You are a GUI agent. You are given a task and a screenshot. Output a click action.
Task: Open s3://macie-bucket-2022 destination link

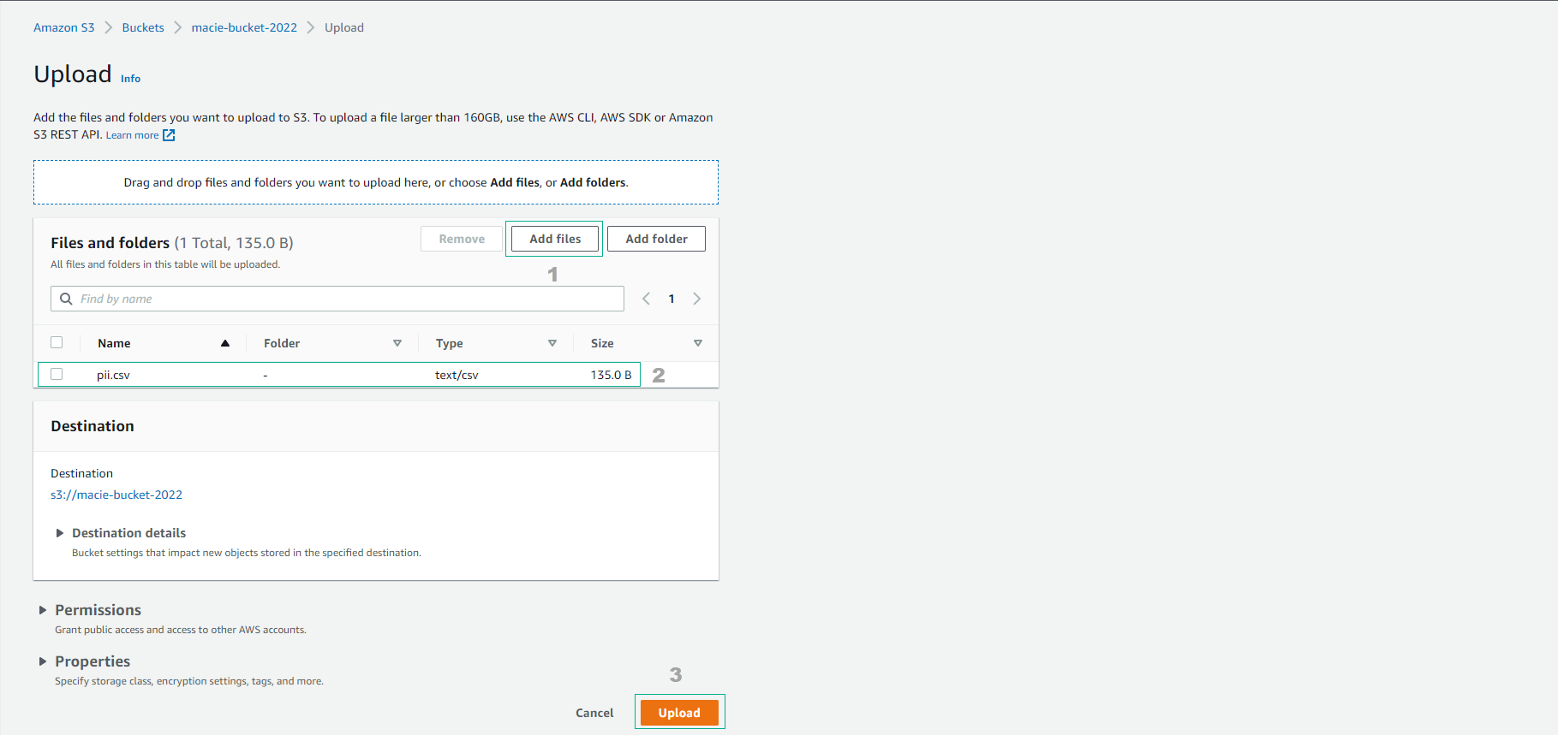116,495
